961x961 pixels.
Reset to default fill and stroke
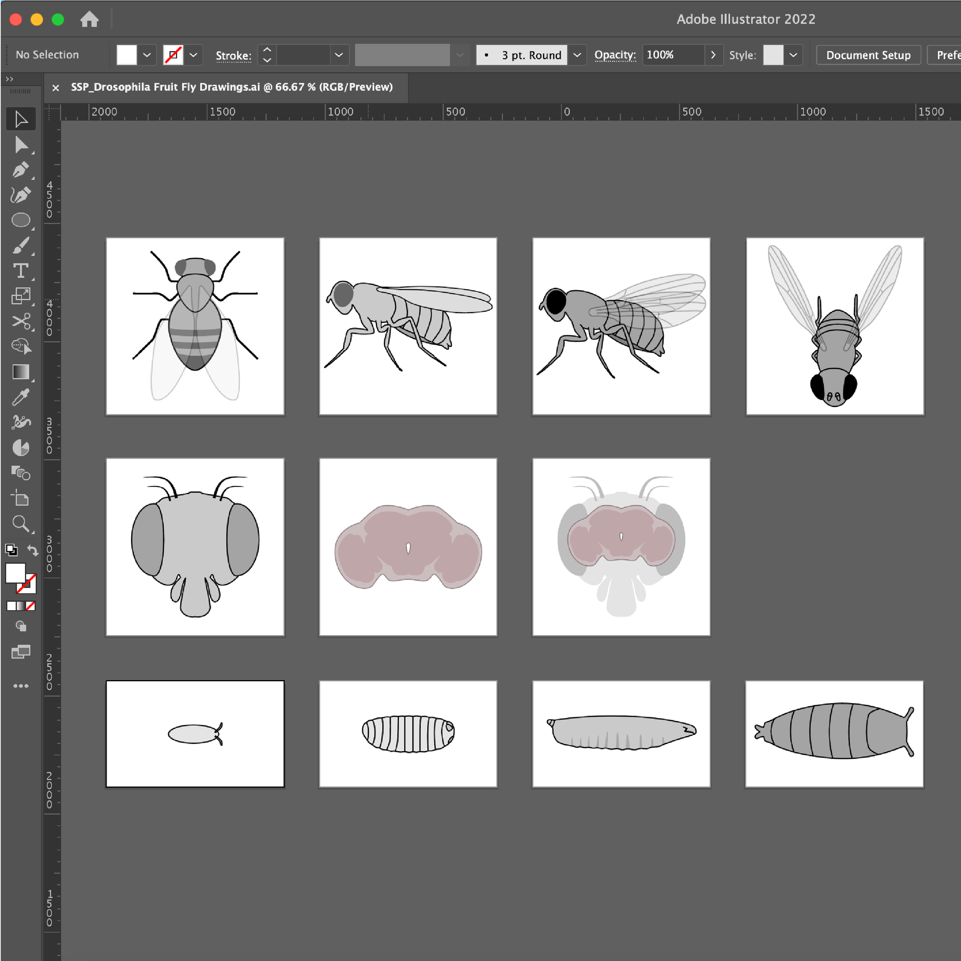click(12, 551)
